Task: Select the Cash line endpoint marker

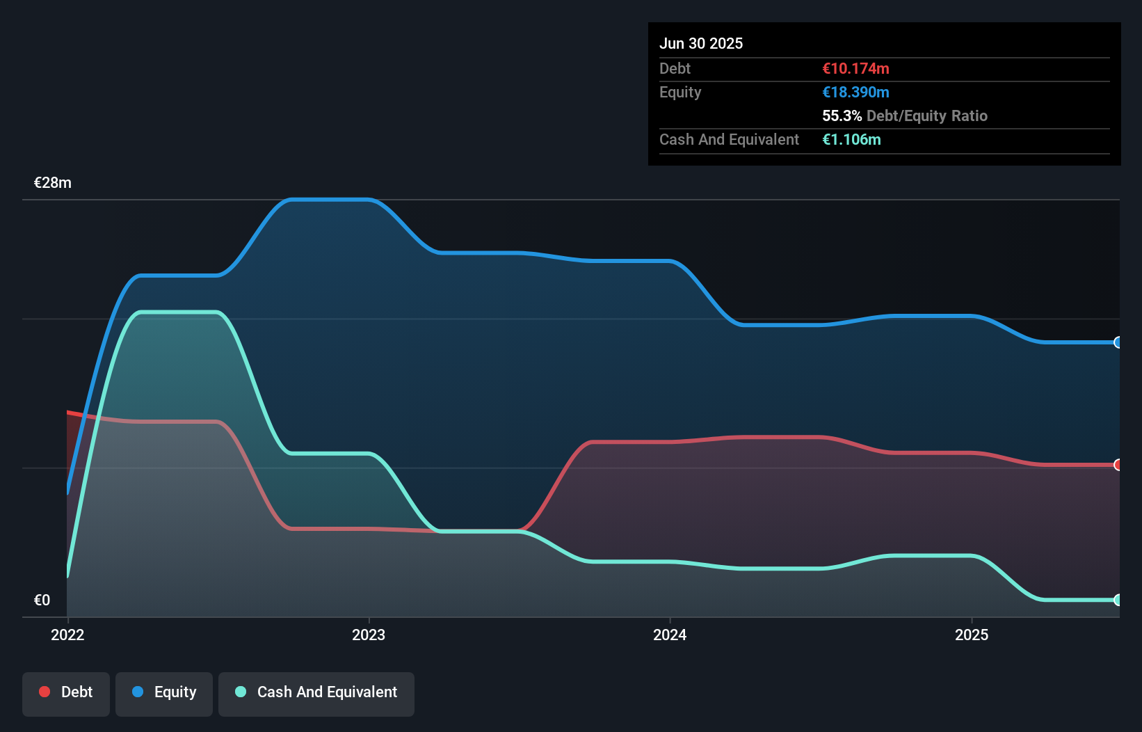Action: pos(1118,599)
